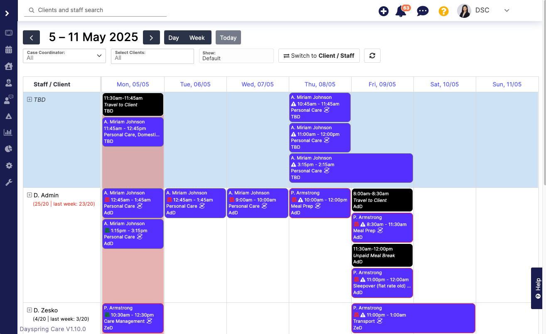
Task: Open Wednesday 9:00am - 10:00am Personal Care shift
Action: point(258,203)
